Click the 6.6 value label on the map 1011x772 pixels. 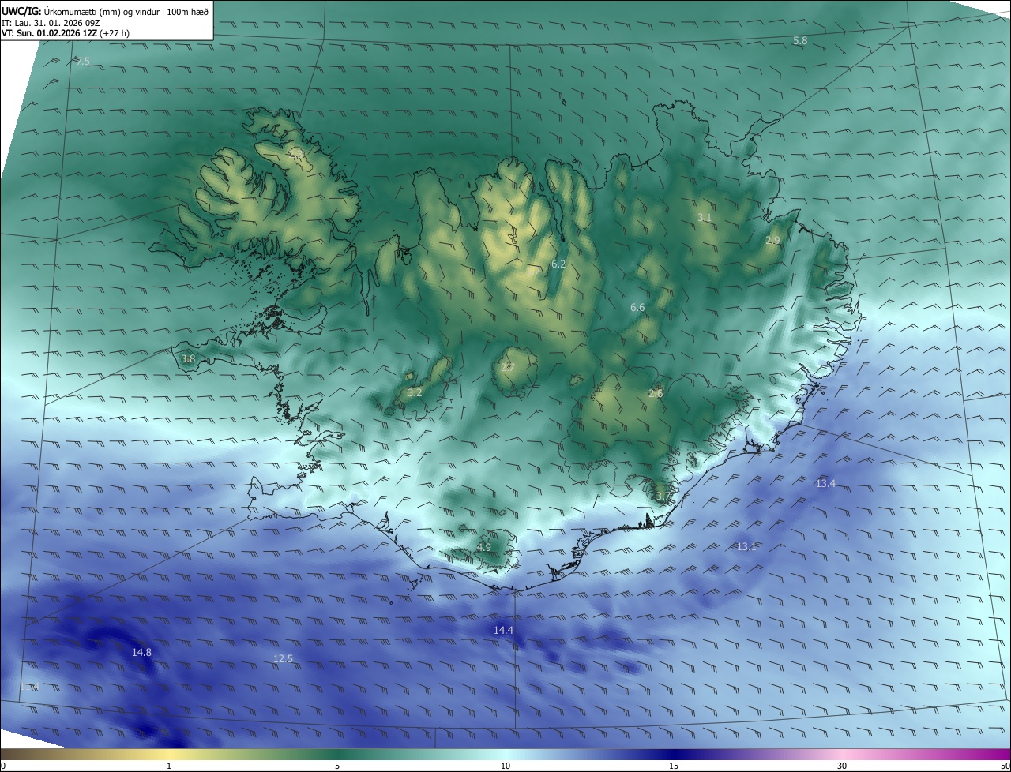pyautogui.click(x=637, y=307)
